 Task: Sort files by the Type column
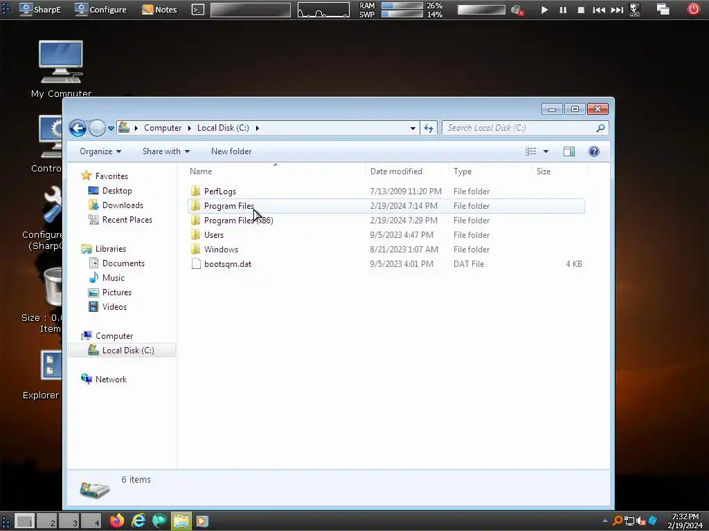490,171
